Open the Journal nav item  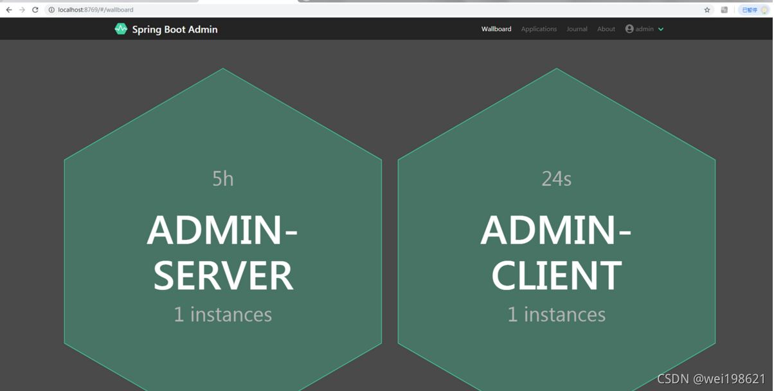(577, 29)
